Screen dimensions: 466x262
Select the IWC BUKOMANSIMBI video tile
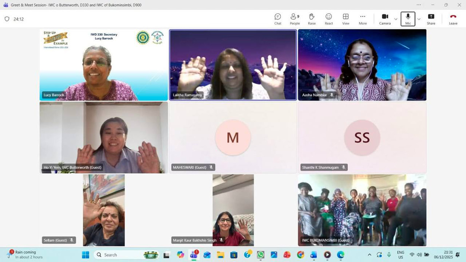(x=362, y=210)
